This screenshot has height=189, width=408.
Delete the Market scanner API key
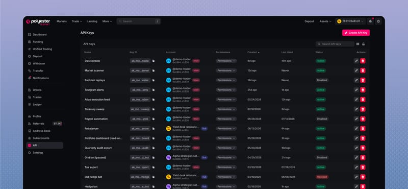pyautogui.click(x=363, y=70)
